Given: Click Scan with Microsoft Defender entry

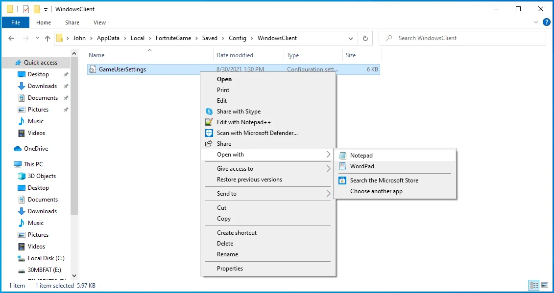Looking at the screenshot, I should [x=257, y=133].
